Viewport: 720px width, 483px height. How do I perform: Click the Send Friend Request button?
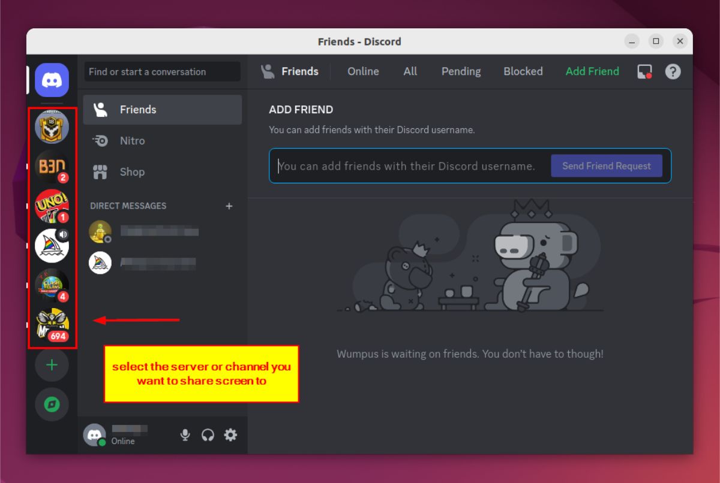click(x=607, y=166)
